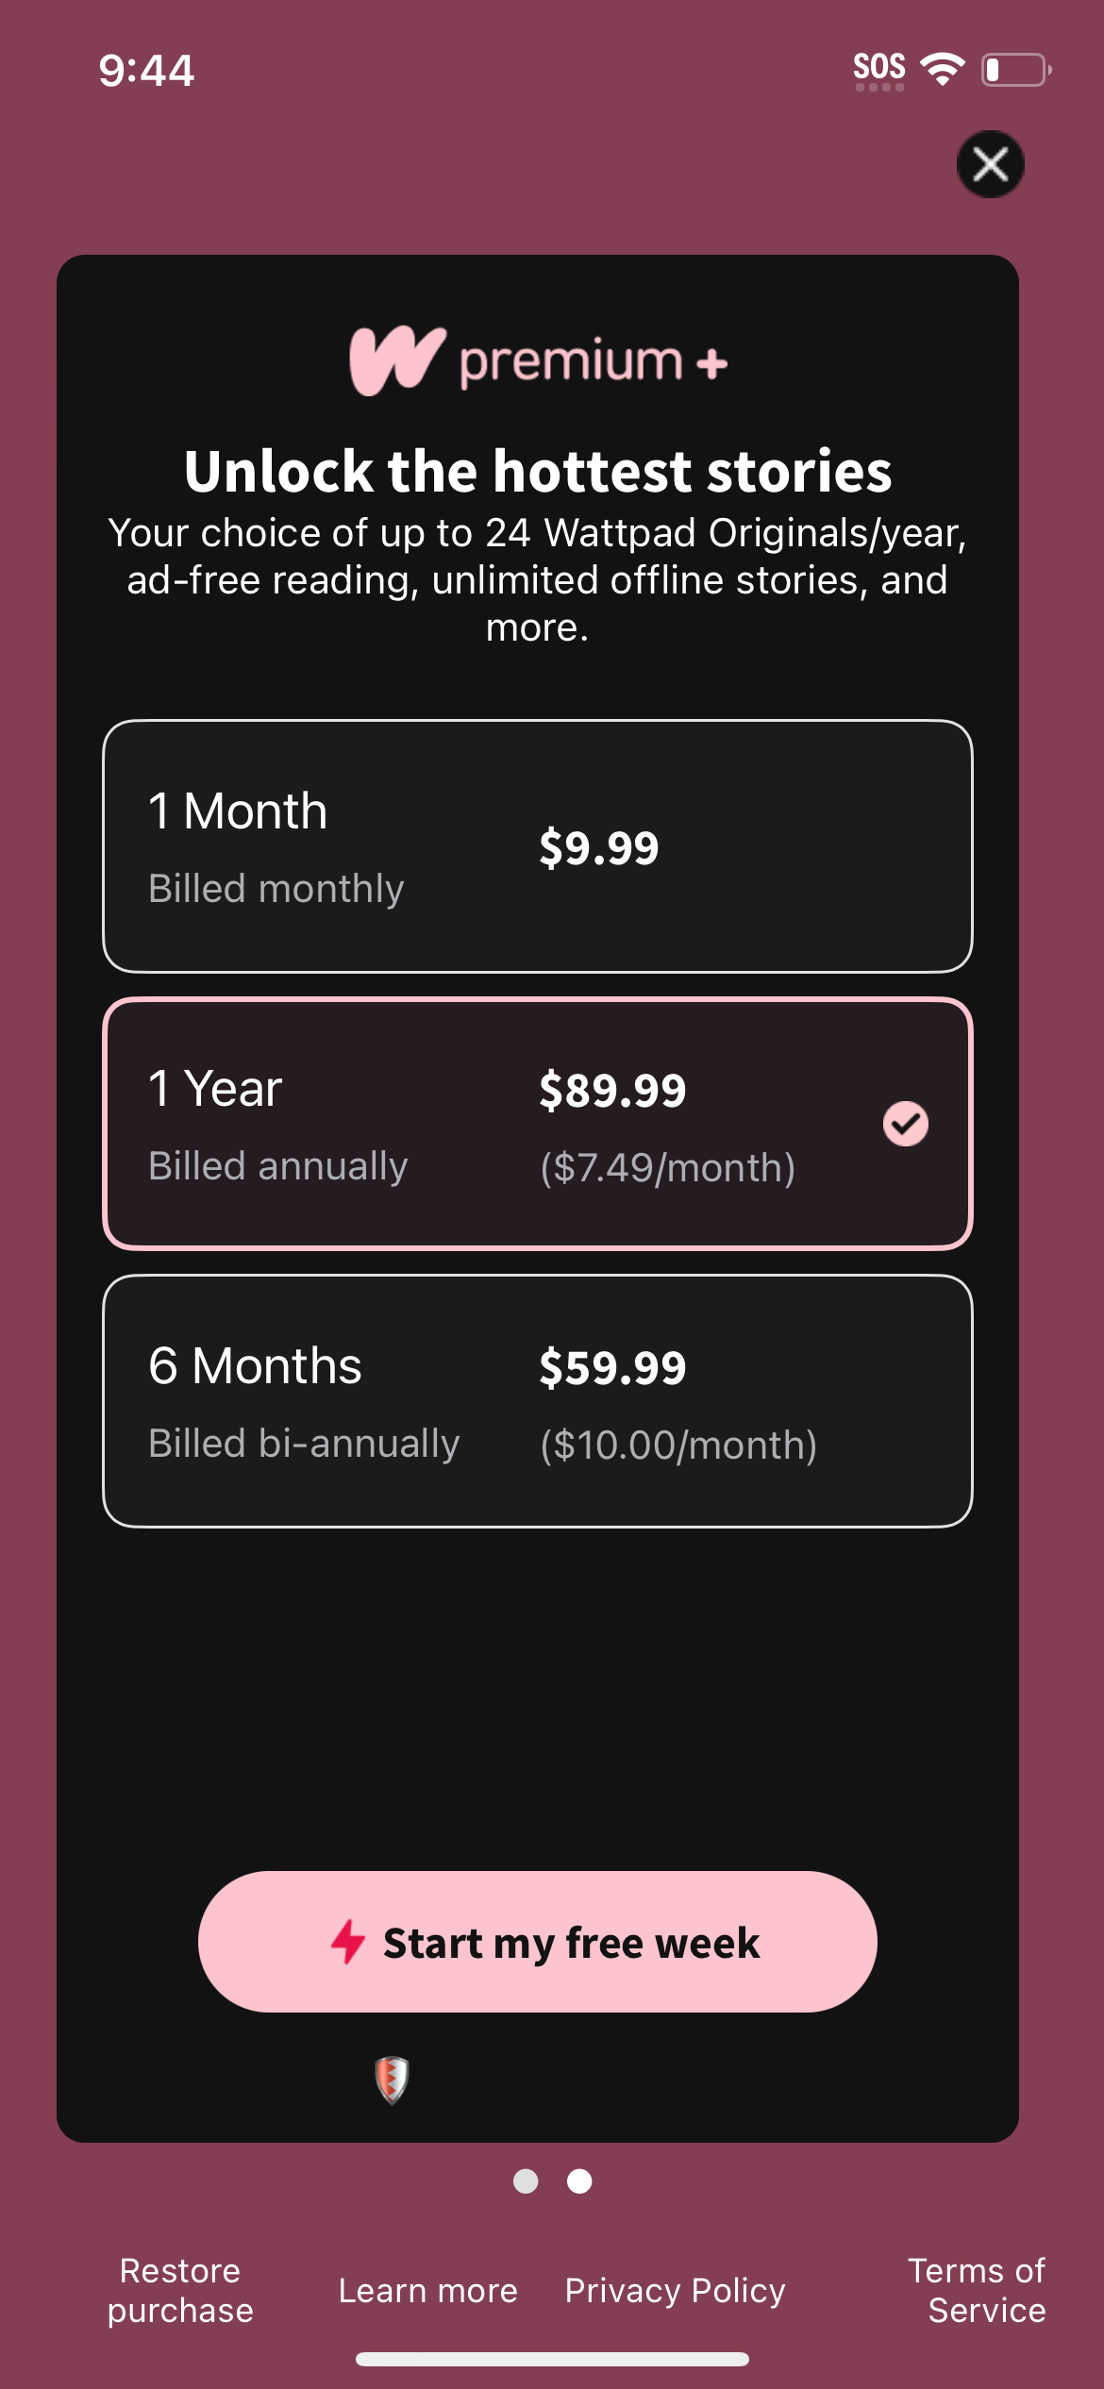Tap the 9:44 clock in status bar
Viewport: 1104px width, 2389px height.
pos(146,71)
